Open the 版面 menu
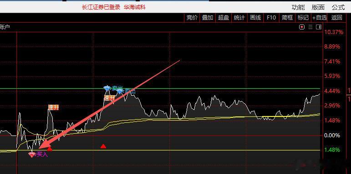Viewport: 351px width, 174px height. click(x=318, y=8)
